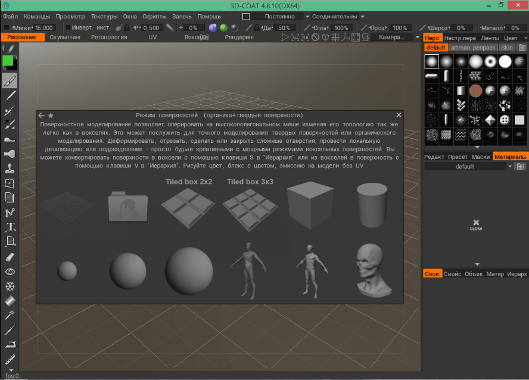Click the CLOSE button in materials panel
The image size is (529, 380).
click(475, 226)
